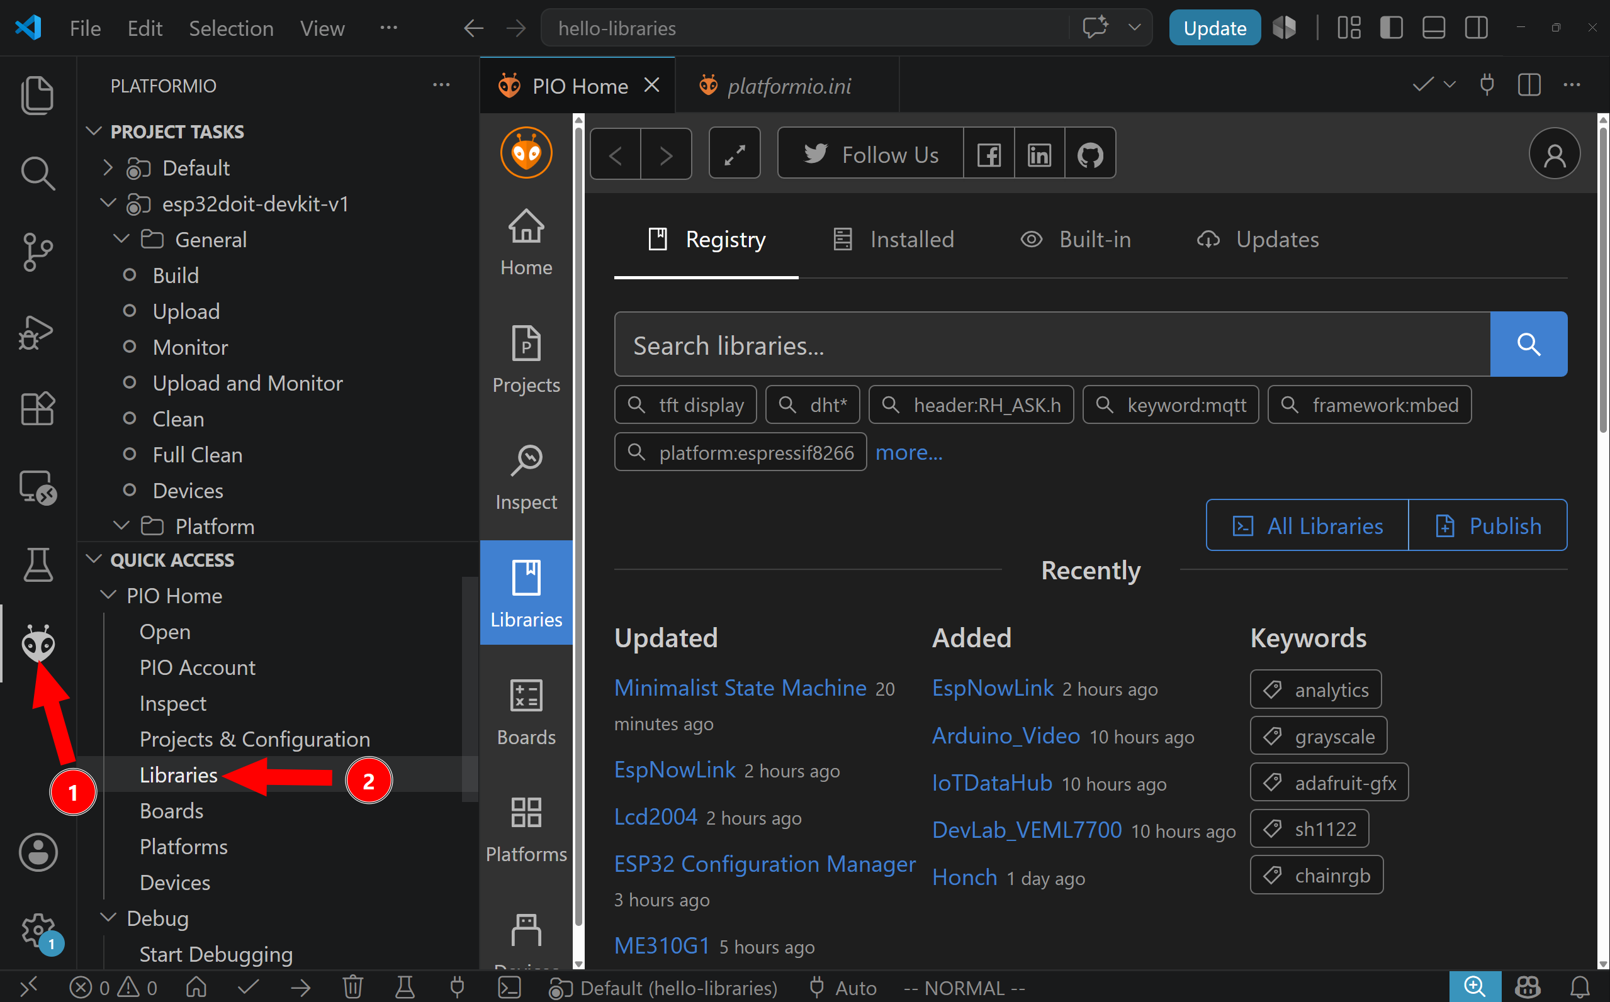Screen dimensions: 1610x1002
Task: Click the PlatformIO Build checkmark in status bar
Action: (248, 988)
